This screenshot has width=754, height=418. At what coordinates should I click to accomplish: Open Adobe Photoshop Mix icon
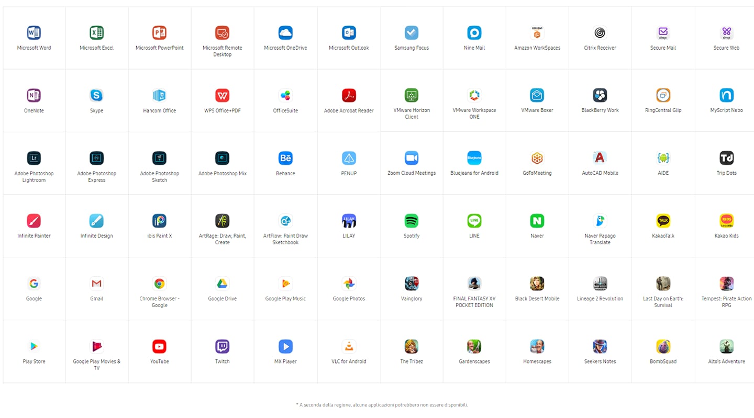coord(223,158)
